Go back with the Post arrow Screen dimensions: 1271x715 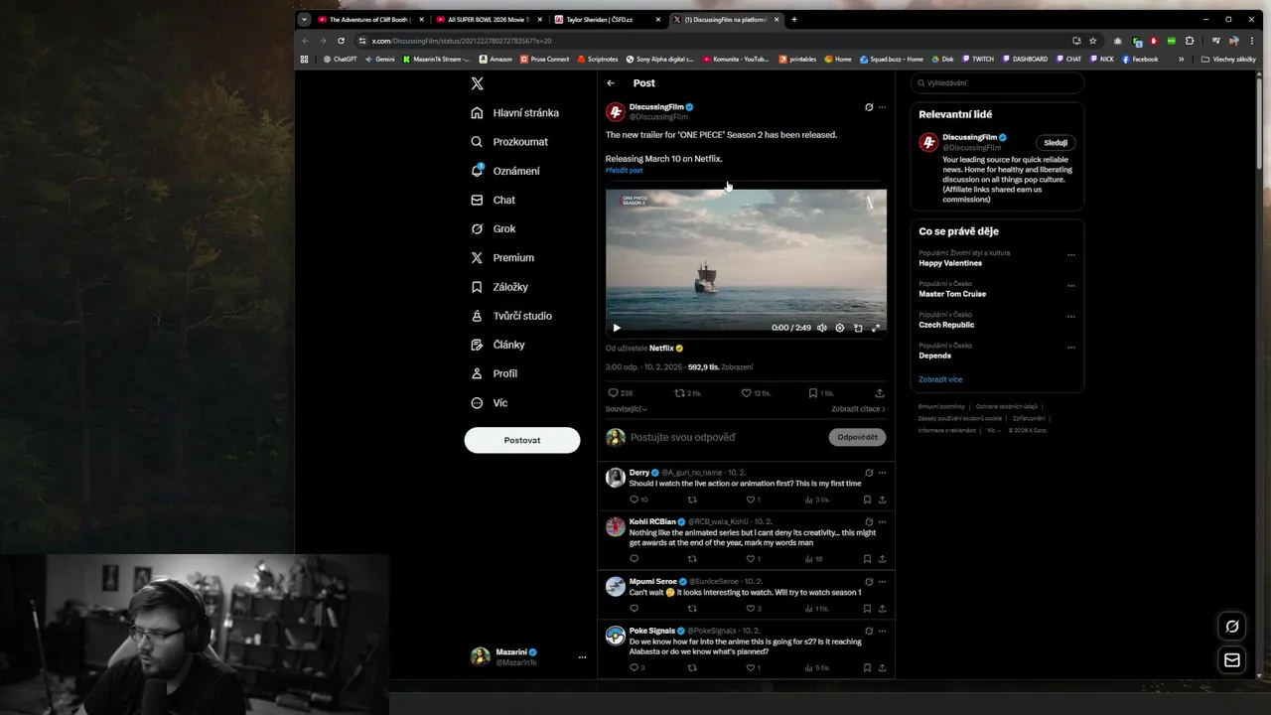[x=611, y=83]
